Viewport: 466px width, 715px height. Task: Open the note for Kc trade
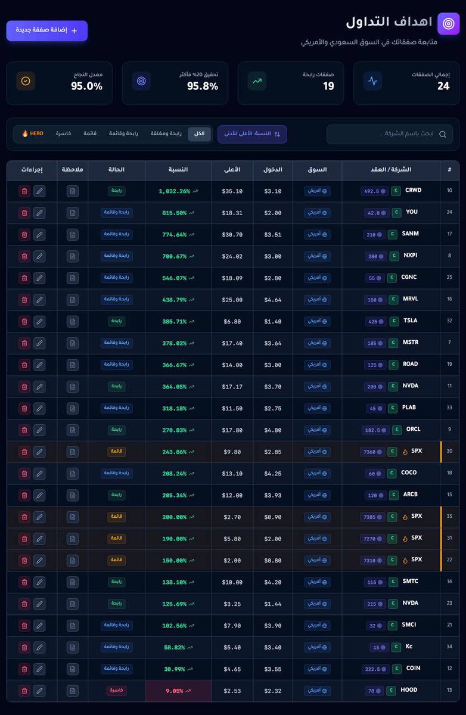[x=73, y=648]
